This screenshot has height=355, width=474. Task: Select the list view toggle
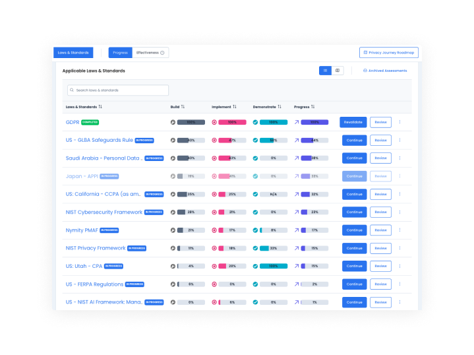click(325, 71)
